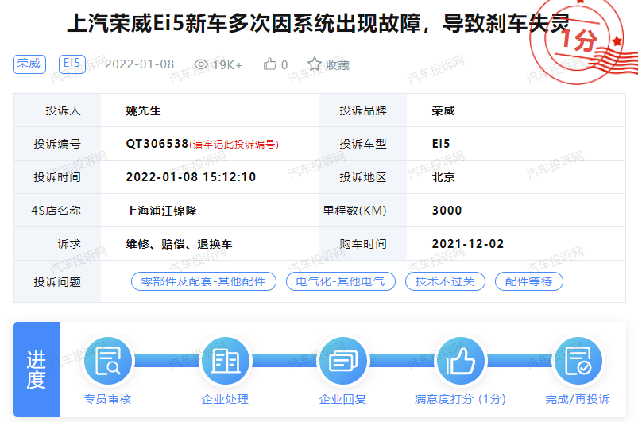638x422 pixels.
Task: Click the eye view-count icon
Action: click(201, 64)
